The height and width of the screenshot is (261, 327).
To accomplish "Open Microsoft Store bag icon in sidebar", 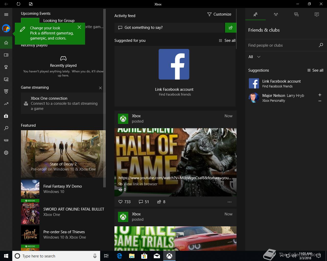I will (6, 116).
